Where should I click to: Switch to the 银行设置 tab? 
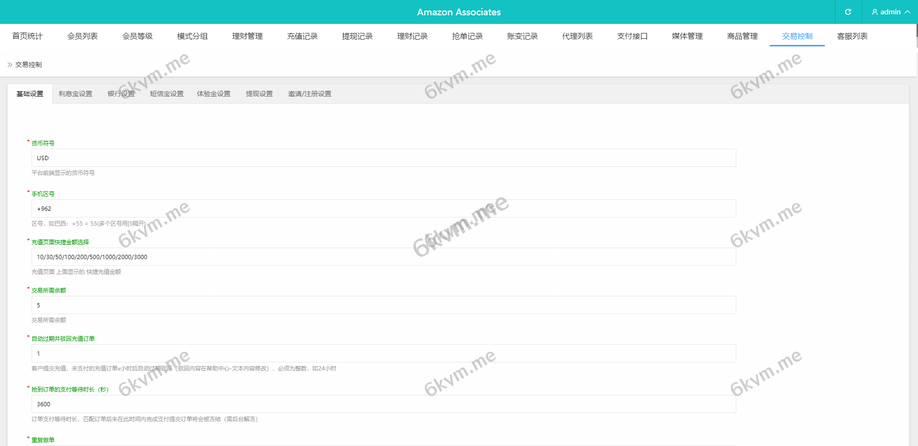coord(121,94)
